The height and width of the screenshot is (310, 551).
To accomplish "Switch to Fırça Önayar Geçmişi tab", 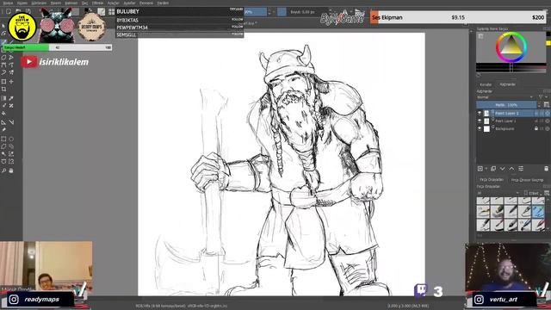I will click(527, 180).
